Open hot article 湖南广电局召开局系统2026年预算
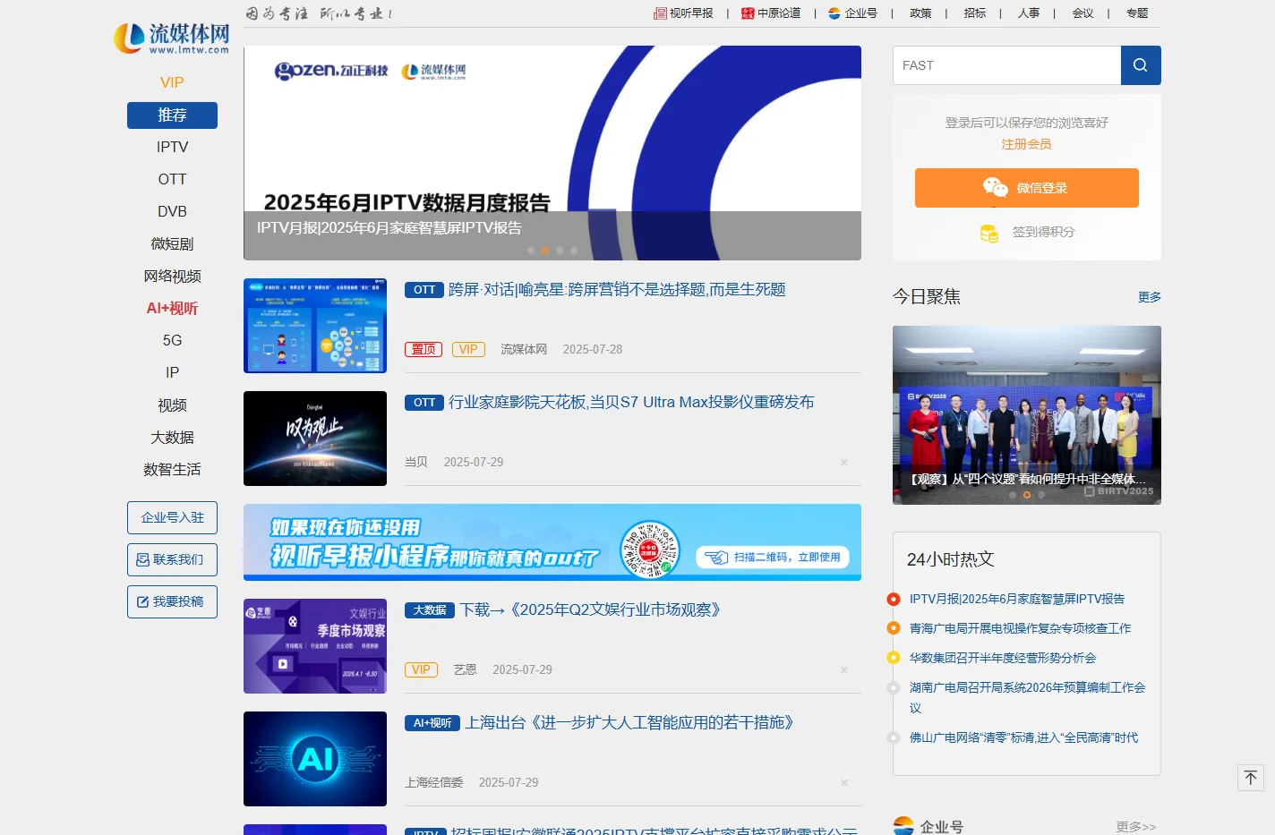Image resolution: width=1275 pixels, height=835 pixels. click(1028, 698)
